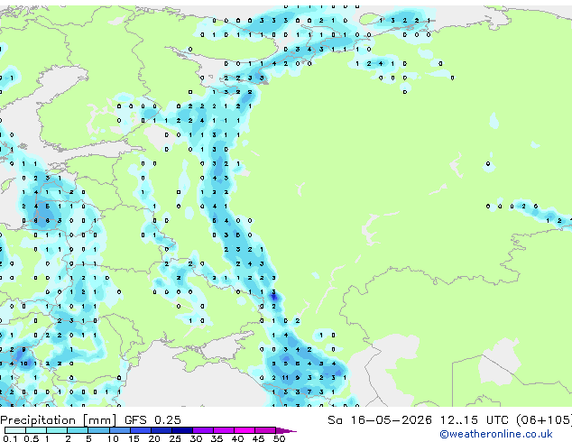Click the dark blue precipitation maximum spot on the map
The image size is (572, 442).
pos(274,298)
